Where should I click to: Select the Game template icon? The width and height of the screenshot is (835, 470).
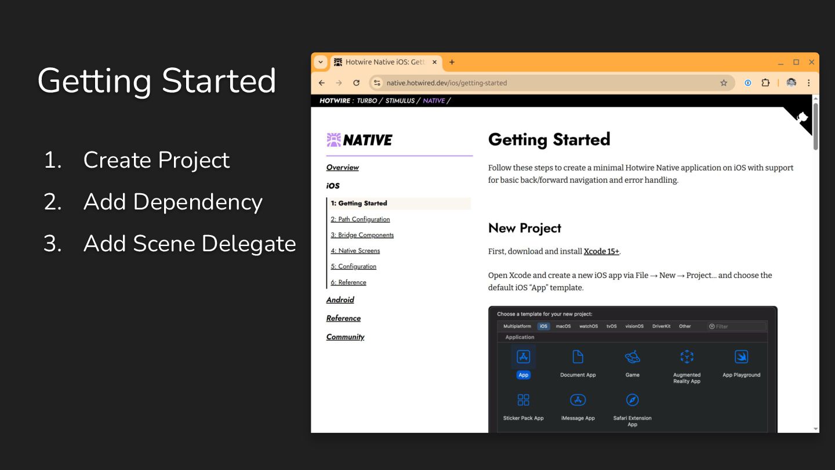point(632,356)
